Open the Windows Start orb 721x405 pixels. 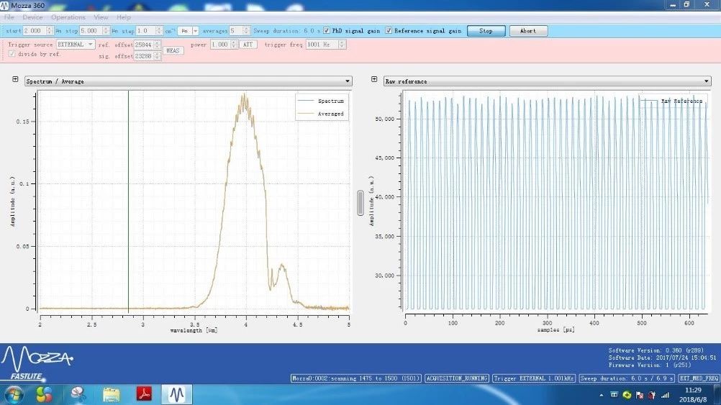(x=14, y=394)
